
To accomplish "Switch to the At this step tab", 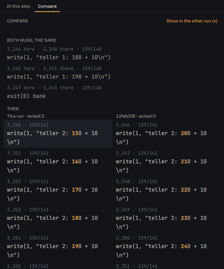I will pos(18,6).
